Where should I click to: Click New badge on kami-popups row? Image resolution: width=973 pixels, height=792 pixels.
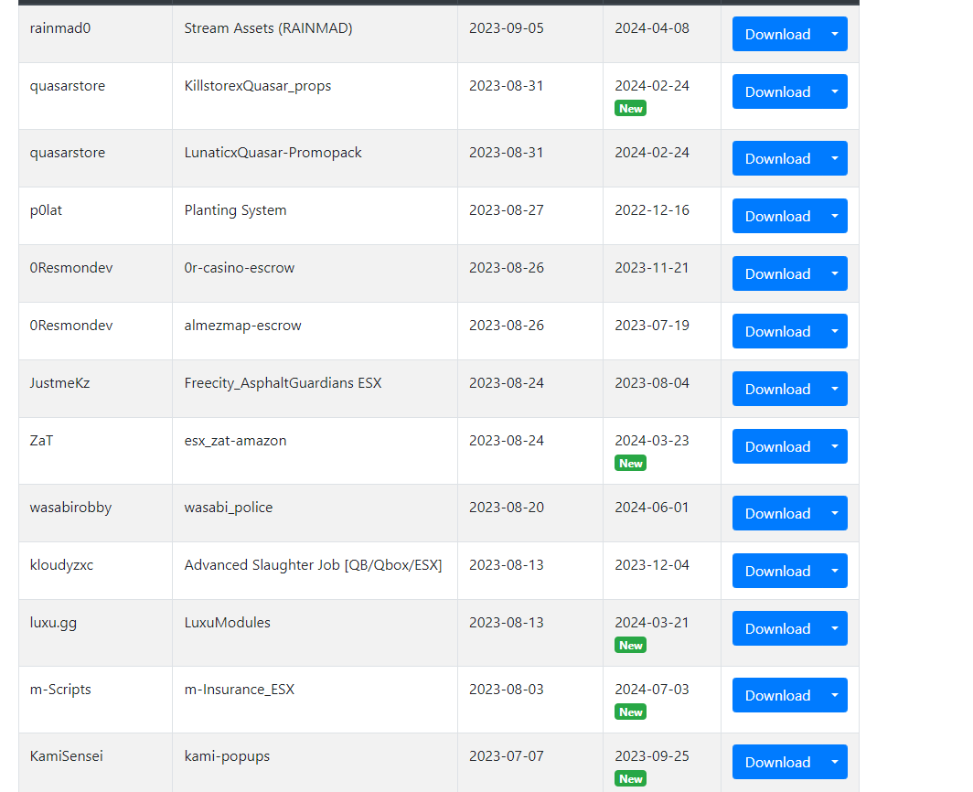[x=630, y=779]
